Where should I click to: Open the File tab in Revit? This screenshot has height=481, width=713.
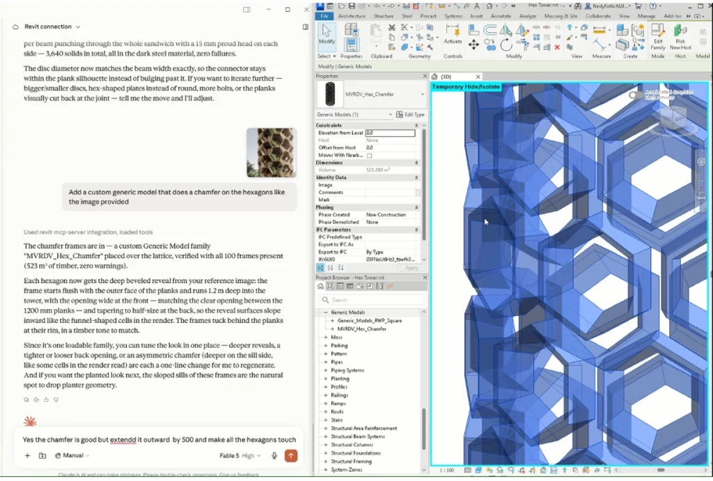tap(324, 16)
